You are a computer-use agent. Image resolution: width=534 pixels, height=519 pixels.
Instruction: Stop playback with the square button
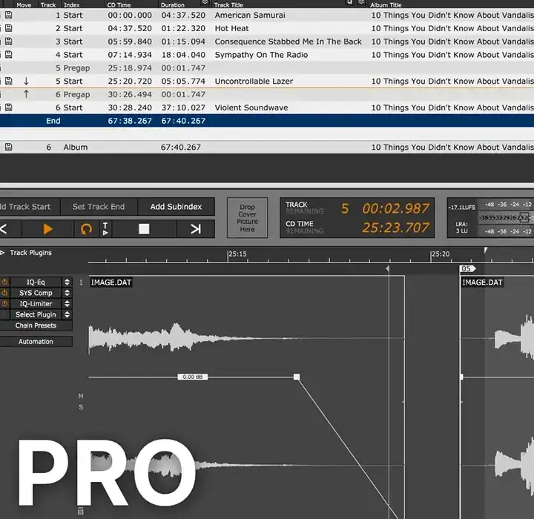[144, 229]
